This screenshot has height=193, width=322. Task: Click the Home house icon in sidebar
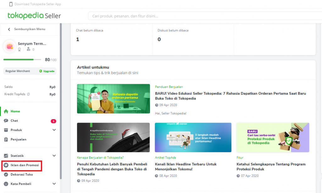(6, 111)
